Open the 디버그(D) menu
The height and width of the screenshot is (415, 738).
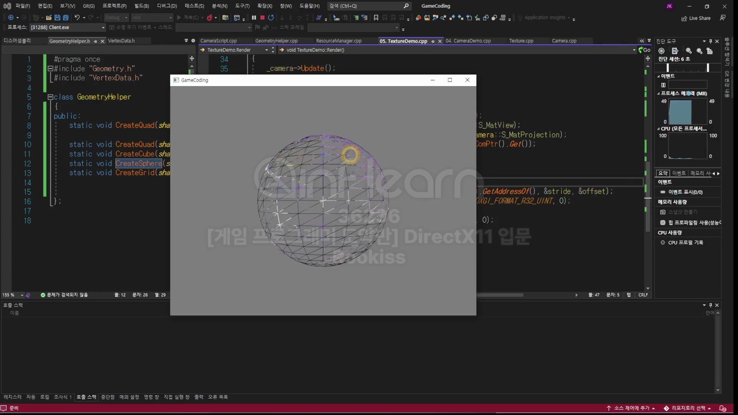click(167, 6)
